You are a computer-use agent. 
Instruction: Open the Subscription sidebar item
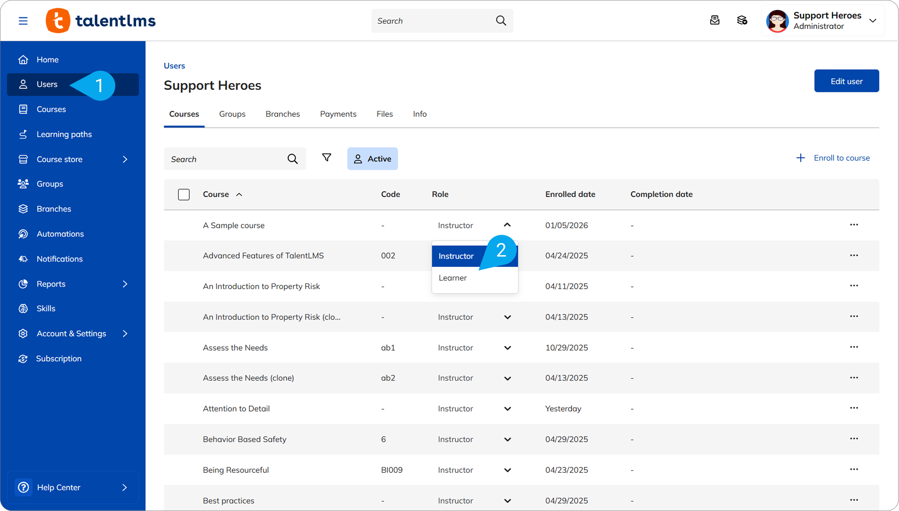pyautogui.click(x=59, y=358)
